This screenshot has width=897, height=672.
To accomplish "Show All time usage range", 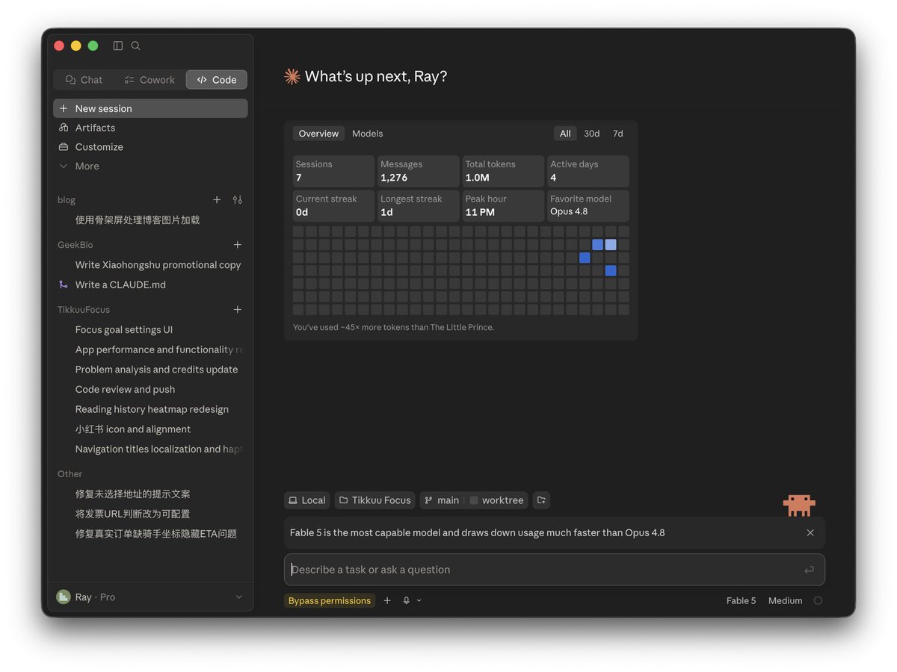I will pyautogui.click(x=565, y=134).
